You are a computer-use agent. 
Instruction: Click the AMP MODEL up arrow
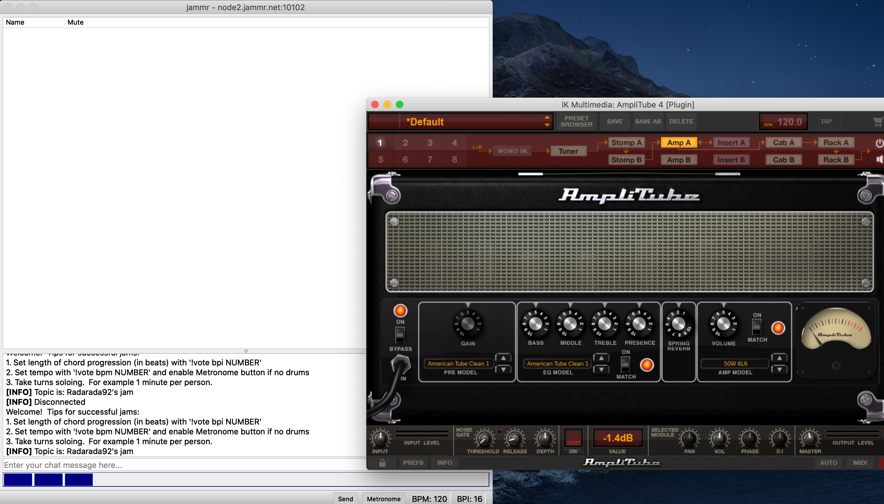point(779,358)
